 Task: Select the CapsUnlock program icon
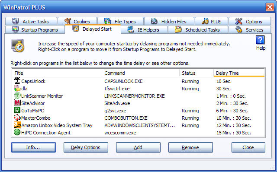tap(17, 81)
